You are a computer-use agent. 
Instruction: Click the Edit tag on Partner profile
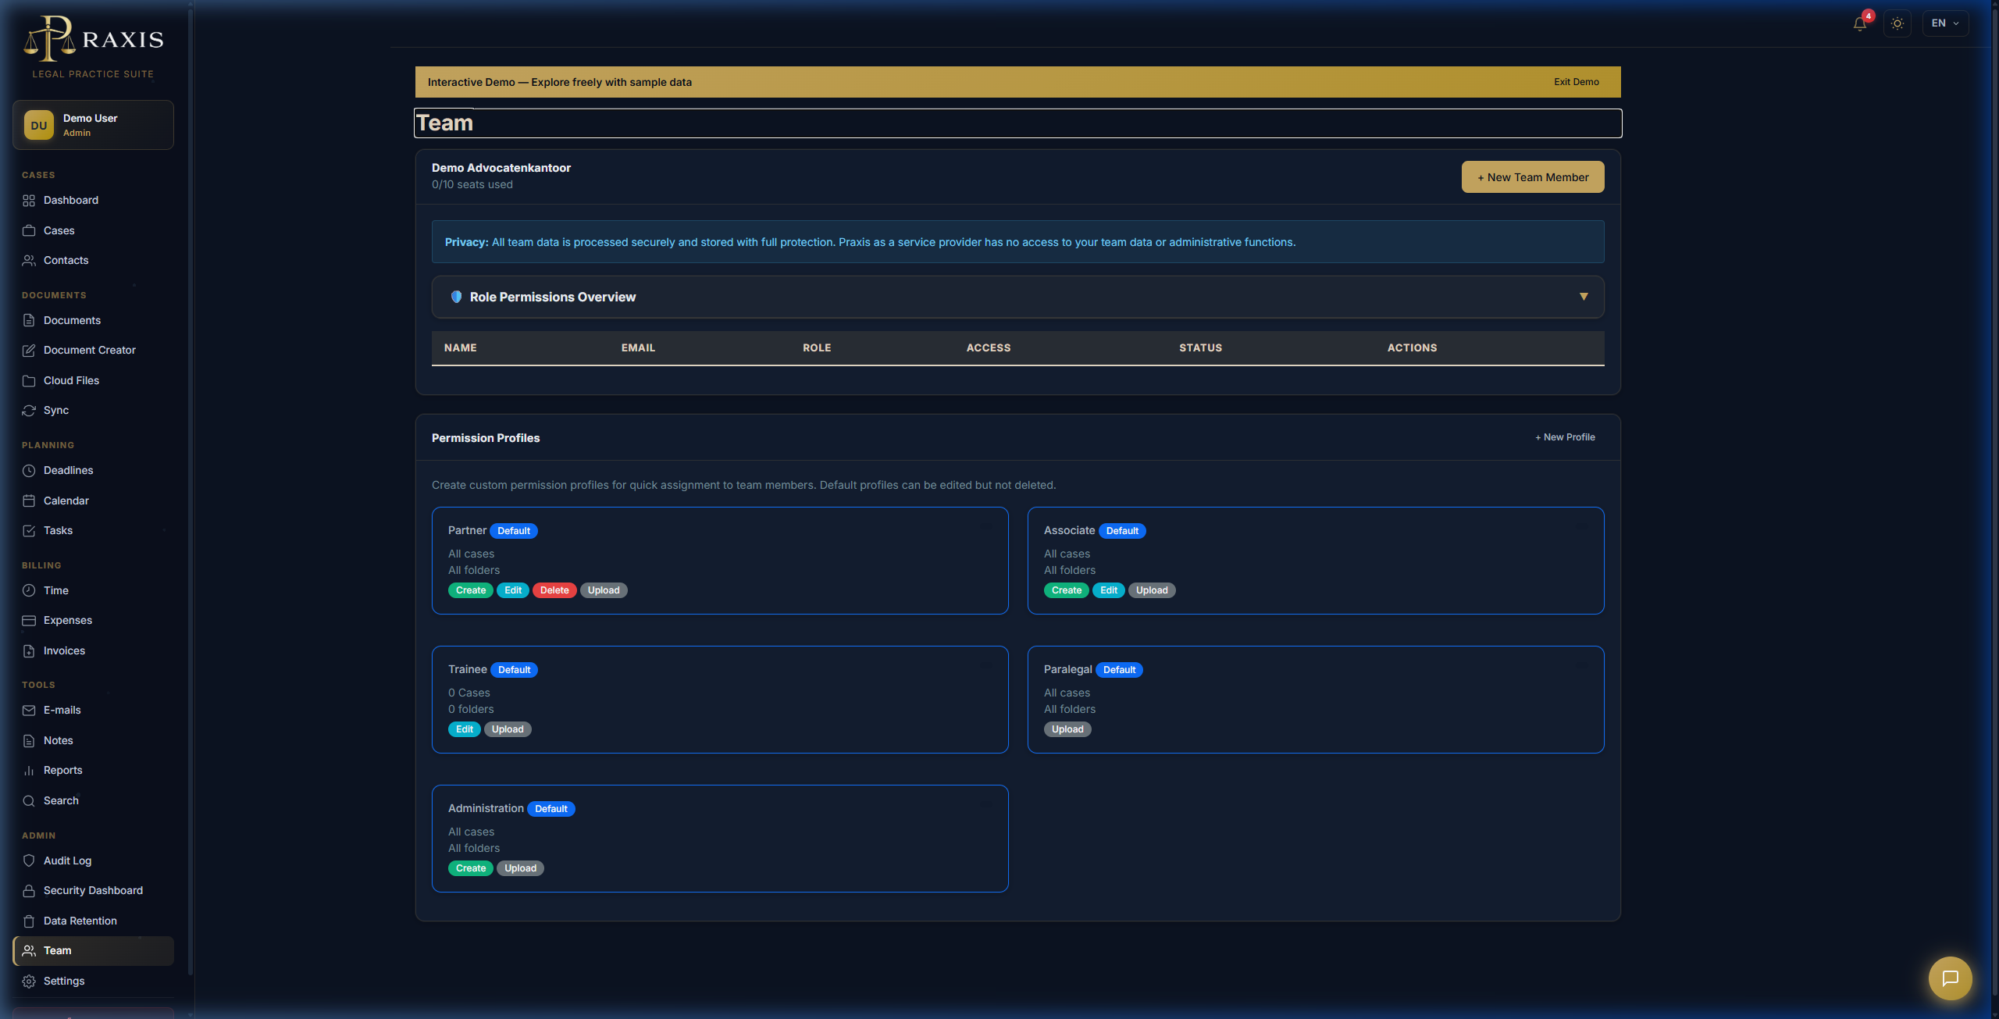pyautogui.click(x=513, y=590)
